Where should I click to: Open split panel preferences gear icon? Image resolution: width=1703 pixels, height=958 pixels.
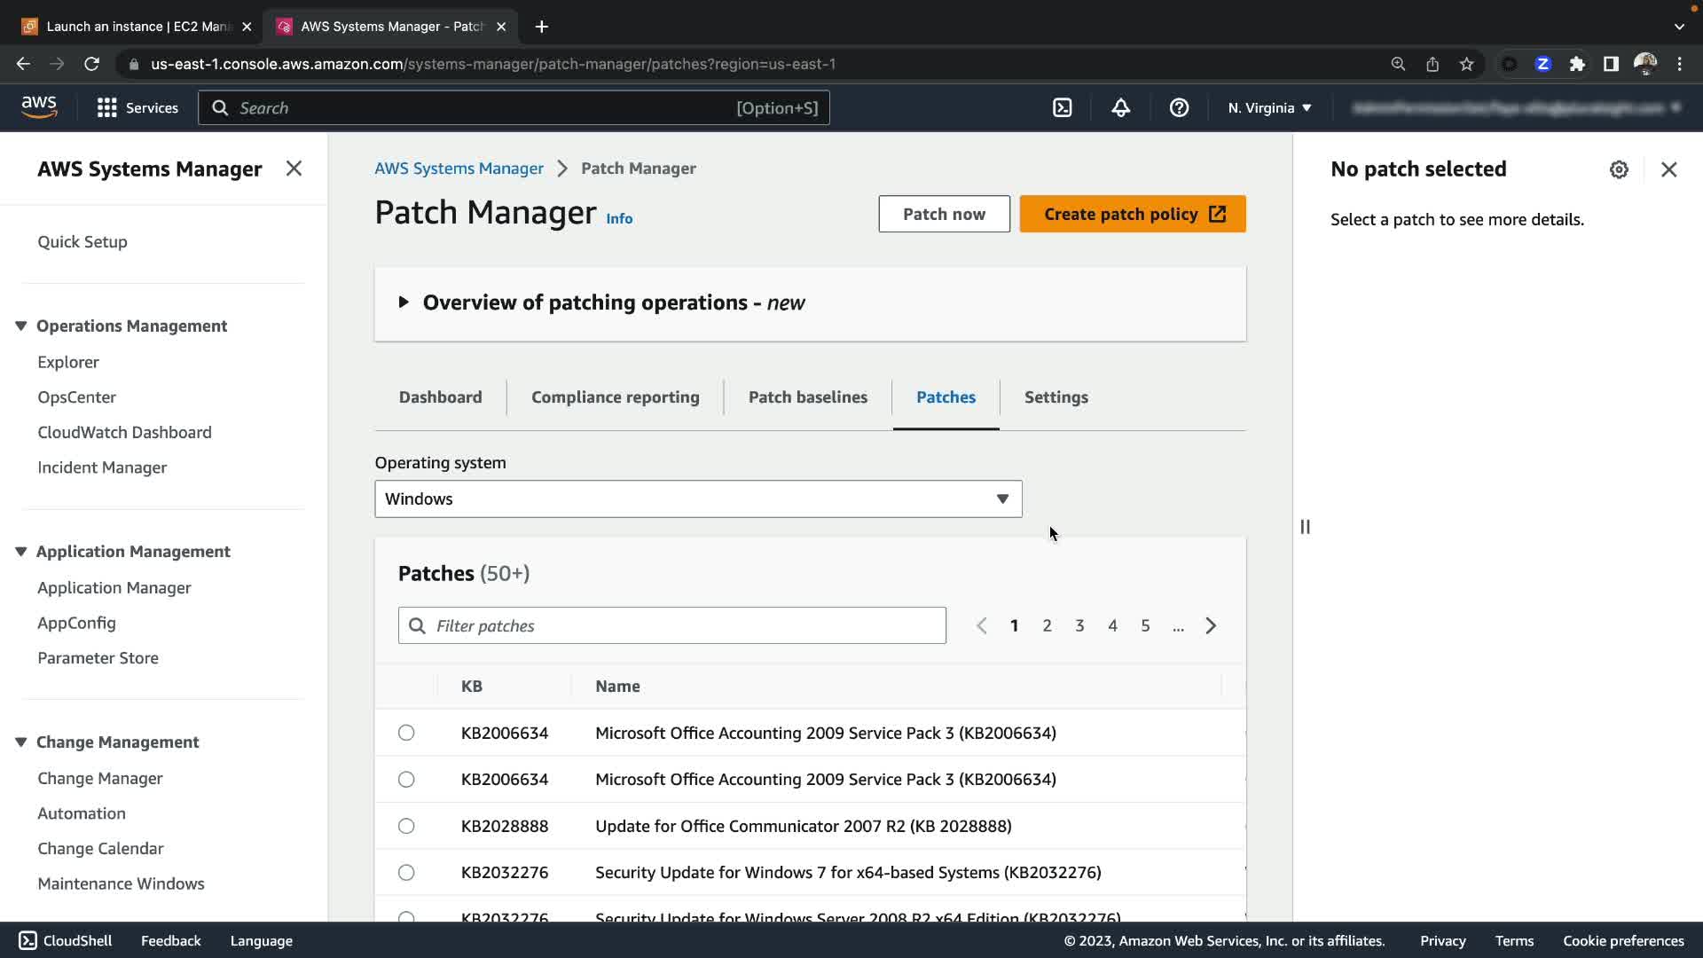point(1619,169)
